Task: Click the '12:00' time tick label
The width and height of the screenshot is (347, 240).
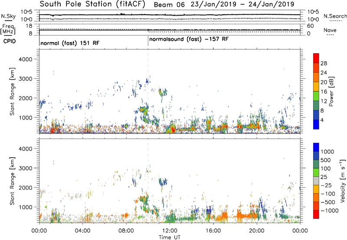Action: pyautogui.click(x=170, y=231)
